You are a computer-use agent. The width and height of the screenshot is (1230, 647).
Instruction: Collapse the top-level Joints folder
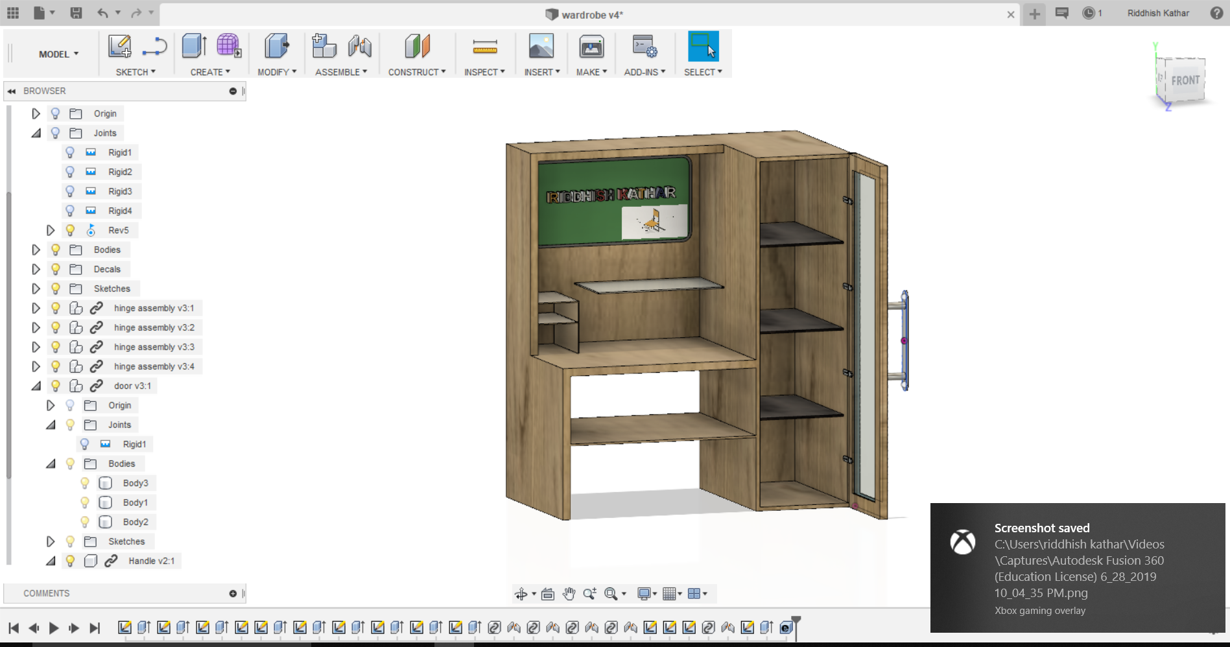36,133
